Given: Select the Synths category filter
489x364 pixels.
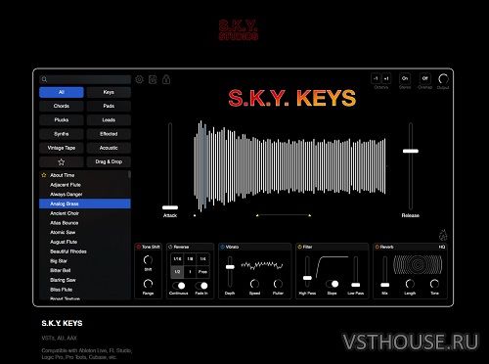Looking at the screenshot, I should (x=62, y=134).
